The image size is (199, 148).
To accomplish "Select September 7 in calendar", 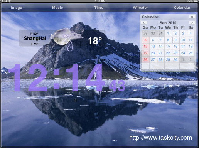I will pos(160,40).
